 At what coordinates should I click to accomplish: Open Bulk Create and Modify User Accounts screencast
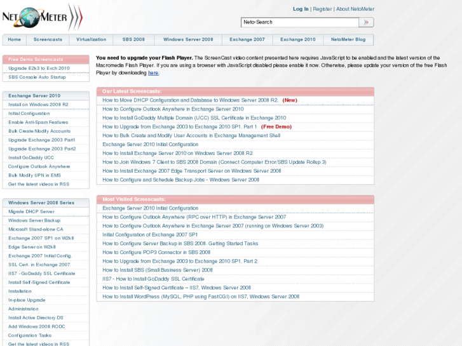tap(191, 136)
